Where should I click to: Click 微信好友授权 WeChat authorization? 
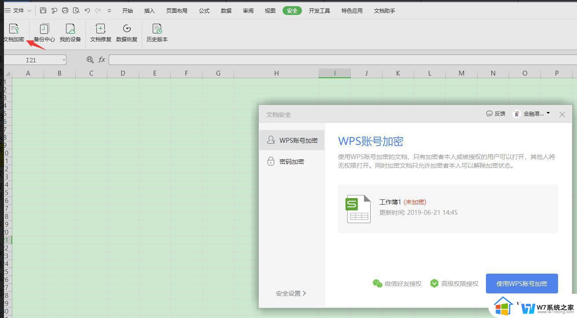pos(397,284)
